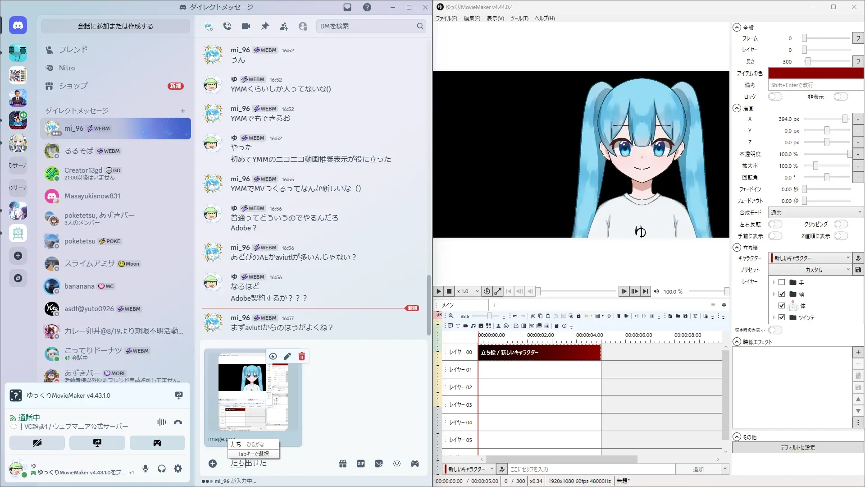Edit the pending image attachment

point(287,357)
